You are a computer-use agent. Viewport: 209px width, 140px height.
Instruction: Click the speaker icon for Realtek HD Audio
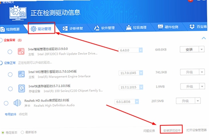pos(17,103)
